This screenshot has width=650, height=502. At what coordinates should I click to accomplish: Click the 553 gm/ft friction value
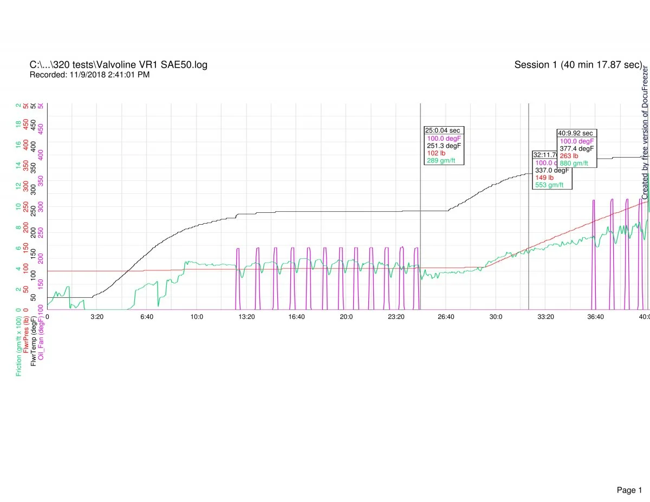click(x=549, y=185)
